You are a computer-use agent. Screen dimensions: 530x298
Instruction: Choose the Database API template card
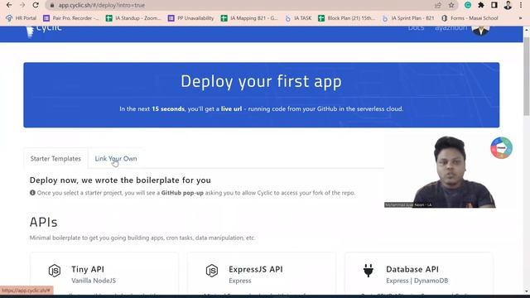(x=419, y=273)
